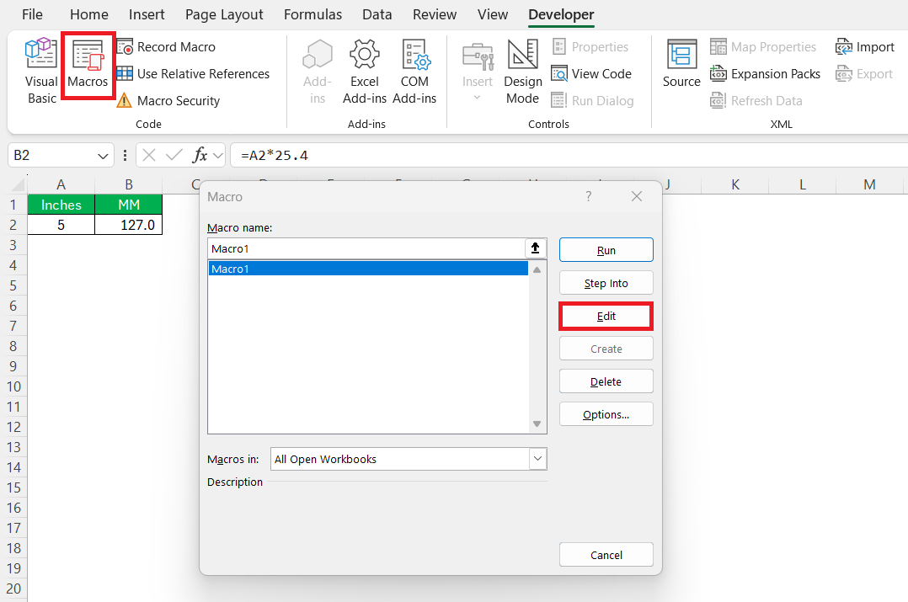The image size is (908, 602).
Task: Open XML Expansion Packs
Action: (766, 73)
